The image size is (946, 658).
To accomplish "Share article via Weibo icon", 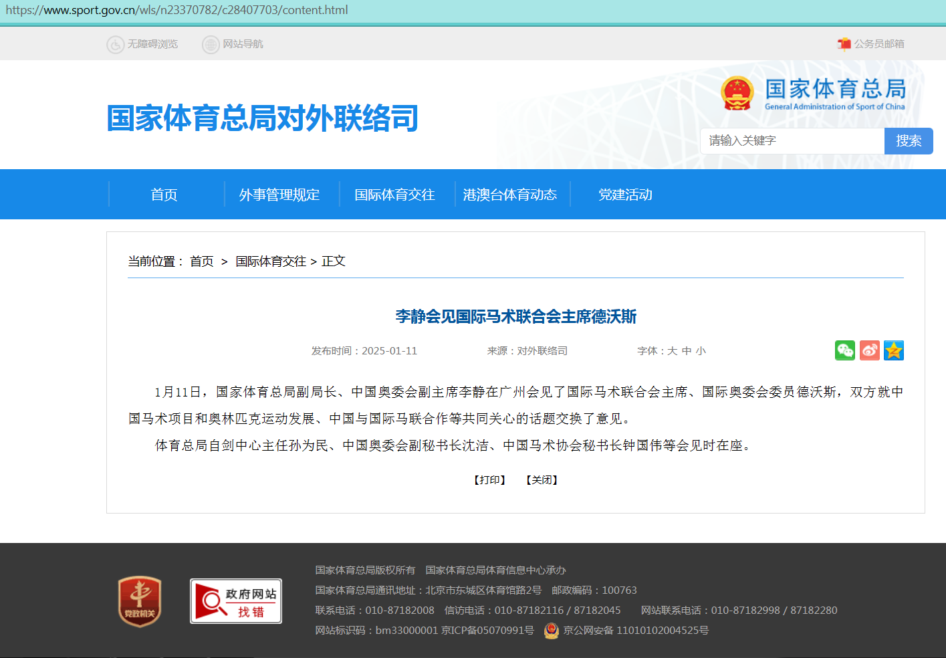I will pyautogui.click(x=869, y=350).
